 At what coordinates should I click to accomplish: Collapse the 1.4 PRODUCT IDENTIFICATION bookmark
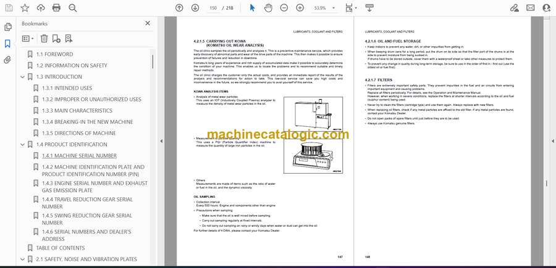pos(23,144)
